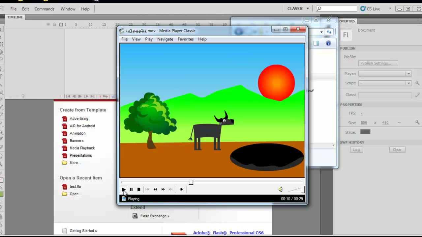
Task: Click the video seek bar slider
Action: pyautogui.click(x=191, y=182)
